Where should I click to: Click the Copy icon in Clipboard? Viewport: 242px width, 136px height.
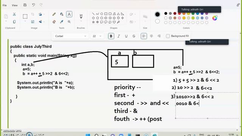pos(14,22)
